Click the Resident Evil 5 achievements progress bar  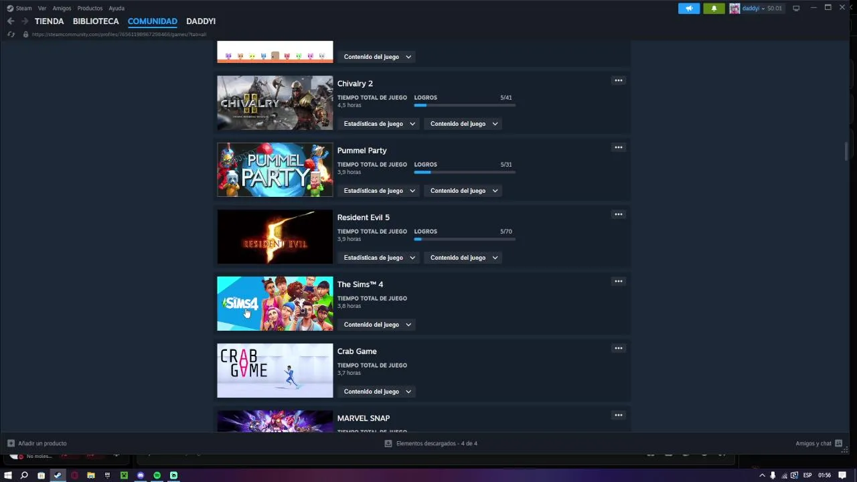click(x=465, y=239)
